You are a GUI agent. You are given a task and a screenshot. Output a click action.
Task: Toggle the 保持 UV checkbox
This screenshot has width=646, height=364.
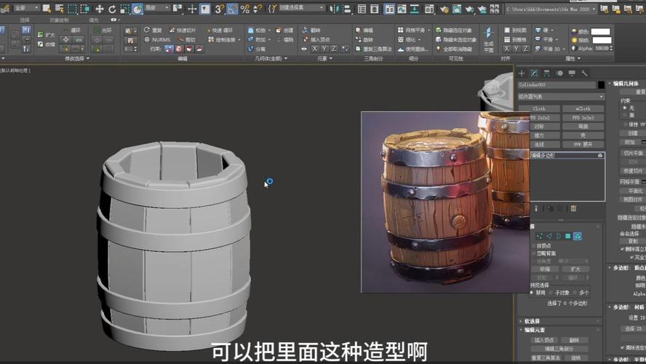[x=625, y=124]
